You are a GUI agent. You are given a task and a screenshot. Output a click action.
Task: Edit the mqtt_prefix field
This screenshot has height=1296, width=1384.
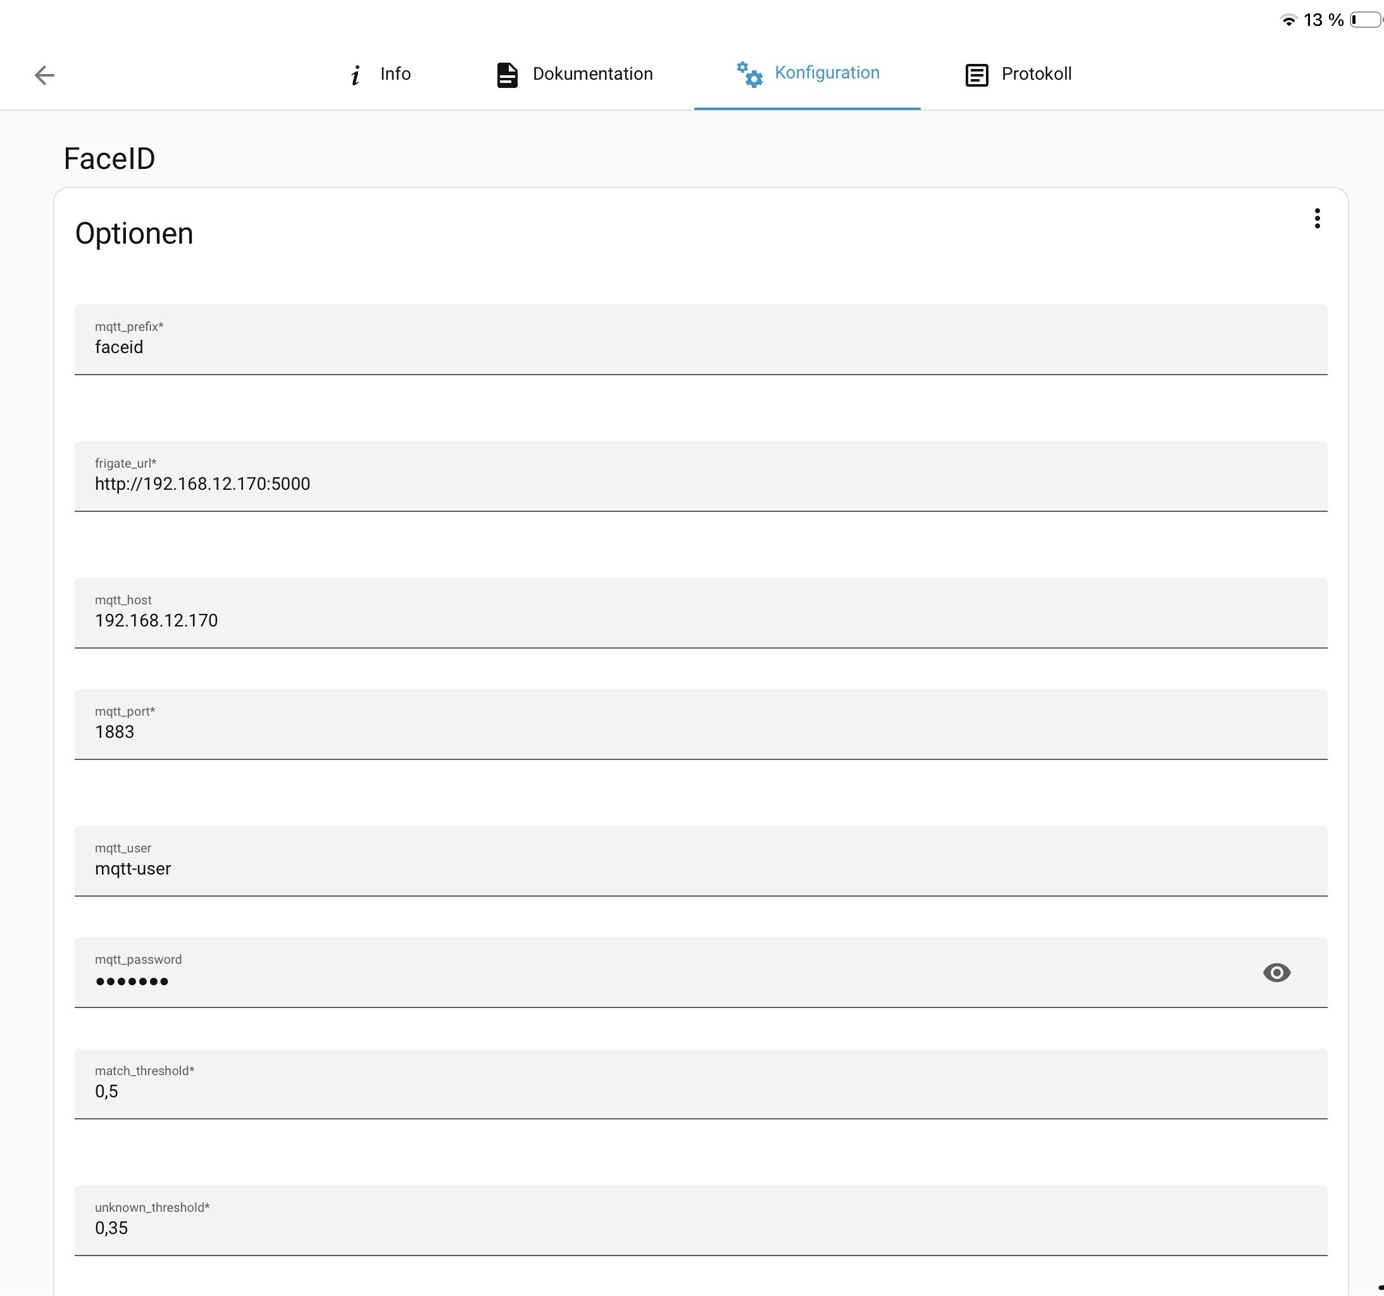701,339
